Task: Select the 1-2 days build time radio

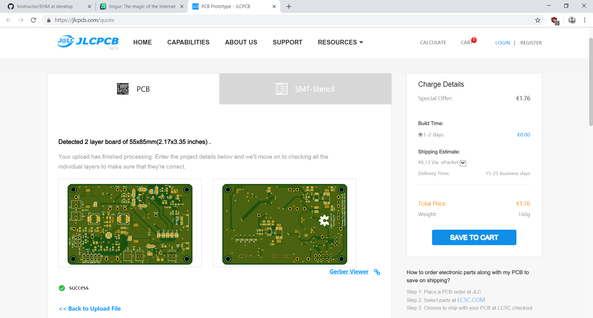Action: click(x=420, y=135)
